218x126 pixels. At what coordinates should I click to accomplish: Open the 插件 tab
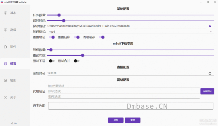[x=15, y=47]
